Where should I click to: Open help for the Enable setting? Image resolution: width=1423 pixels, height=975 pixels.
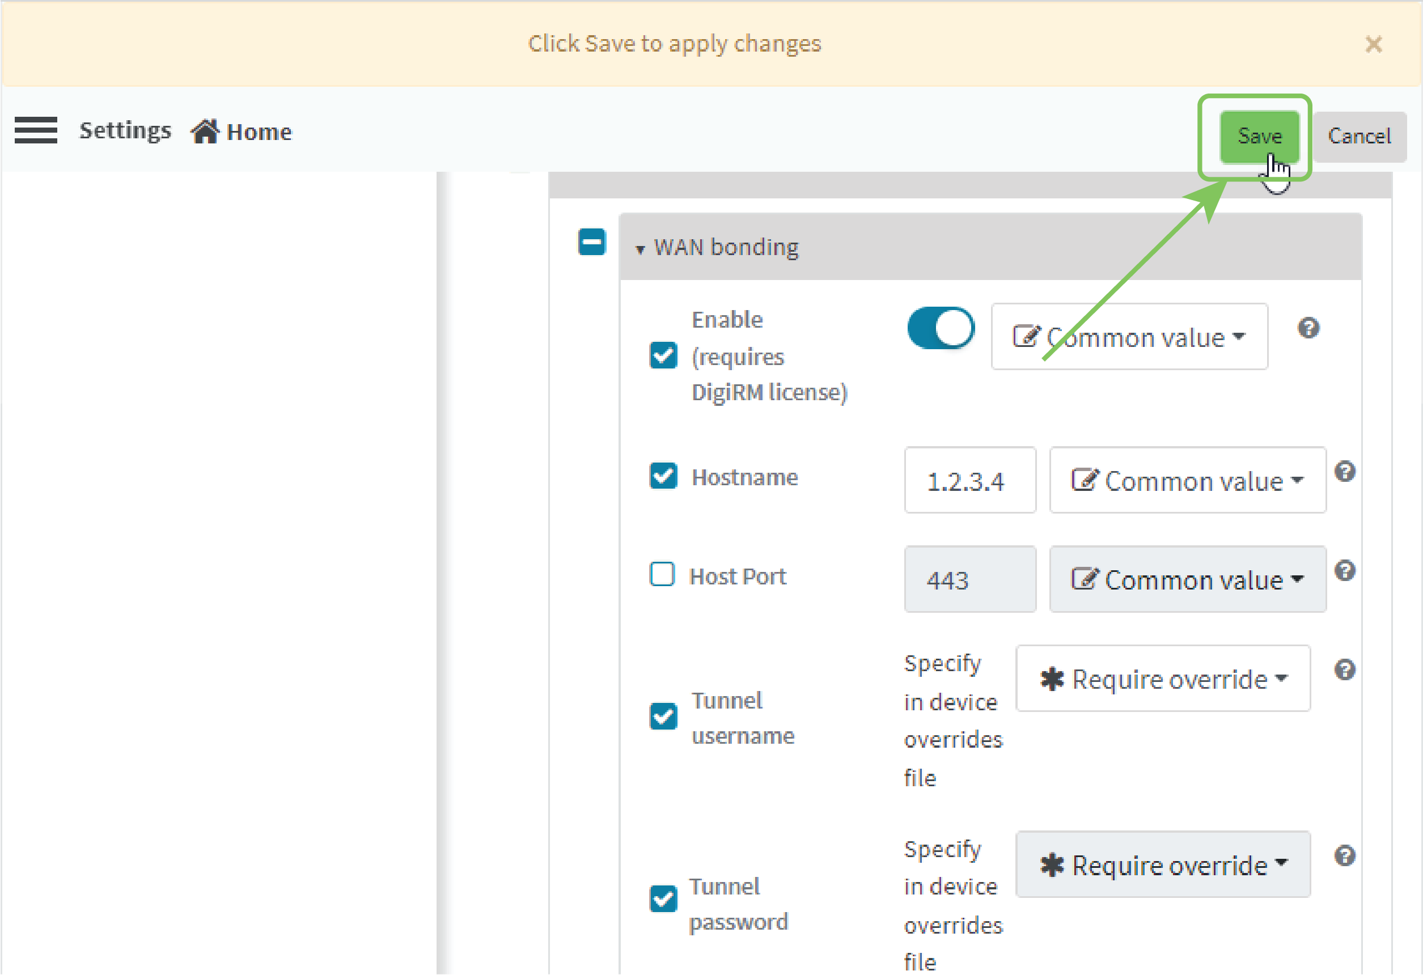tap(1309, 328)
